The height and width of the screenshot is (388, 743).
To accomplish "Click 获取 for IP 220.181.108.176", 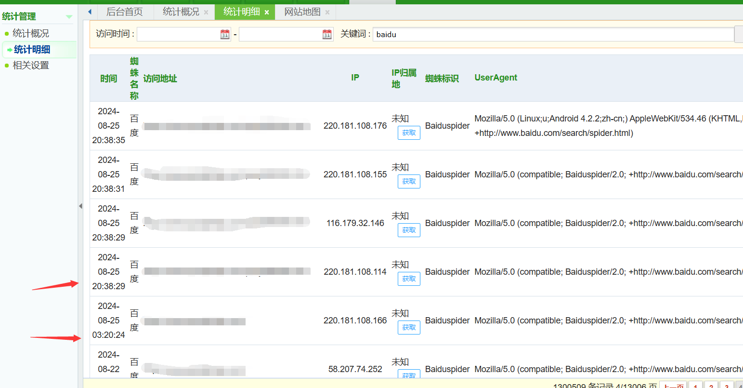I will [409, 133].
